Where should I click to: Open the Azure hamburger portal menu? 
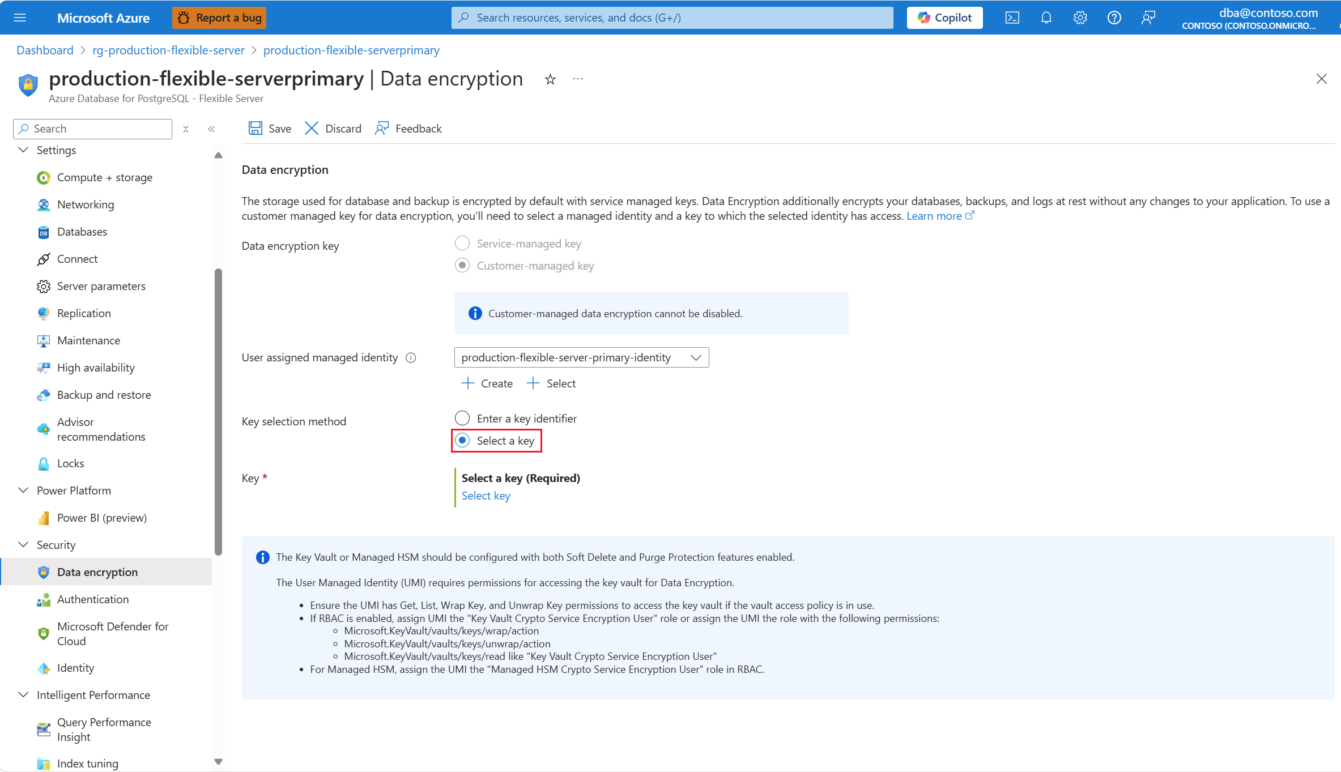[20, 18]
